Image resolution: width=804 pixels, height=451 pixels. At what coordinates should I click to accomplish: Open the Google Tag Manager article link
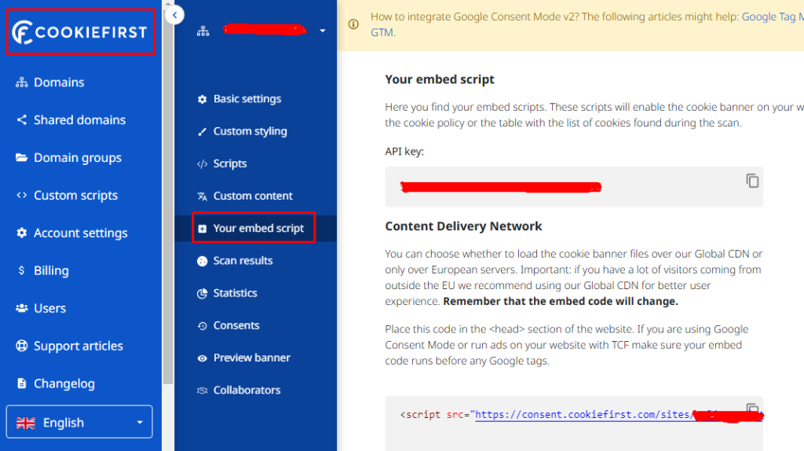[772, 16]
